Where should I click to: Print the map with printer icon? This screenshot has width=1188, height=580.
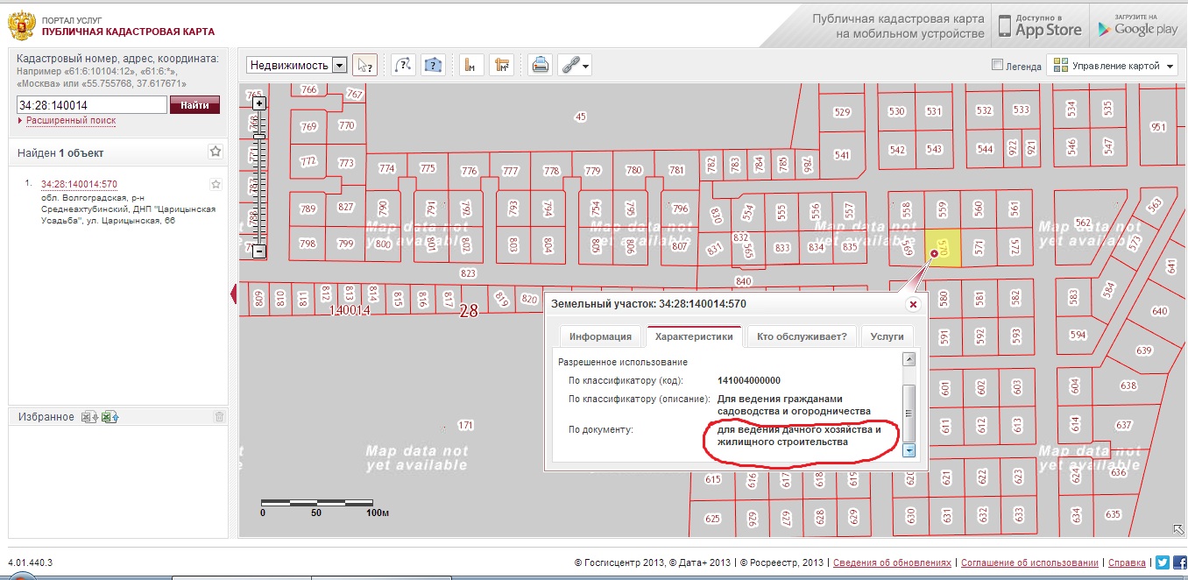point(541,65)
